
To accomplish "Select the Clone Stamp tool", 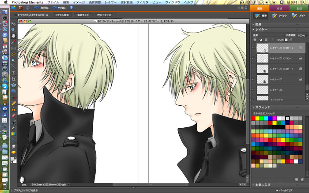I will [13, 109].
